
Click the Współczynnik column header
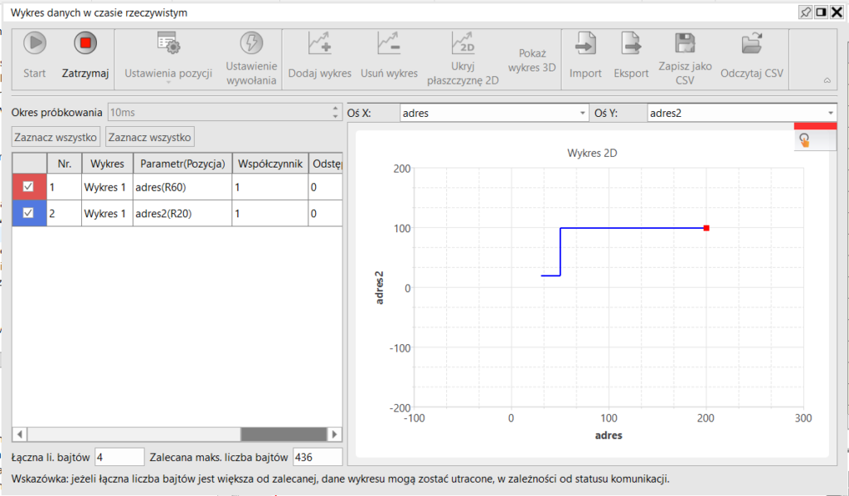click(x=270, y=163)
